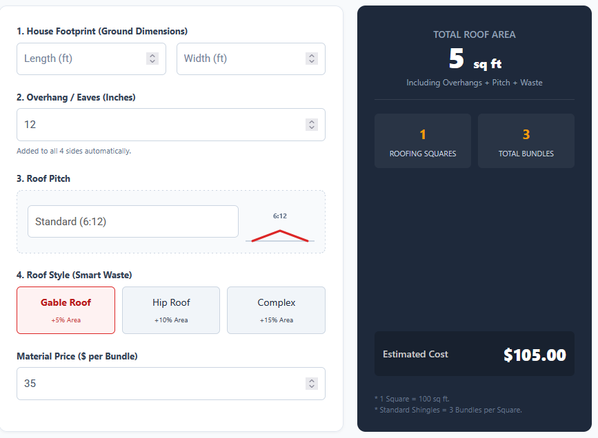This screenshot has width=598, height=438.
Task: Click the '1 Square = 100 sq ft' footnote
Action: pyautogui.click(x=411, y=399)
